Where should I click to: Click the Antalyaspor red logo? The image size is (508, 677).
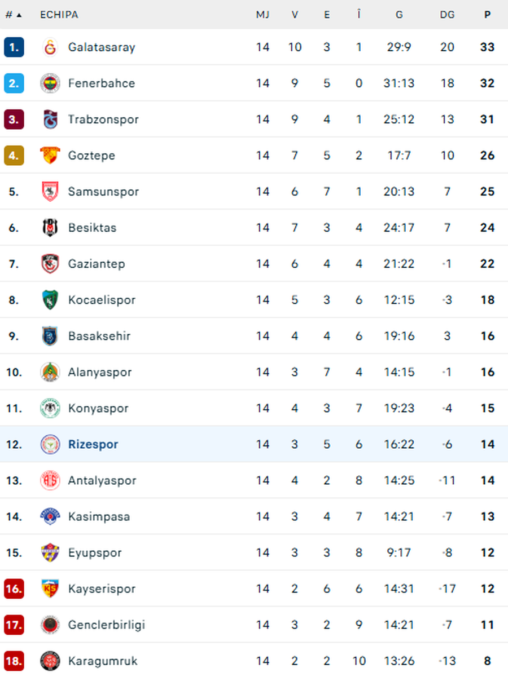pos(50,480)
